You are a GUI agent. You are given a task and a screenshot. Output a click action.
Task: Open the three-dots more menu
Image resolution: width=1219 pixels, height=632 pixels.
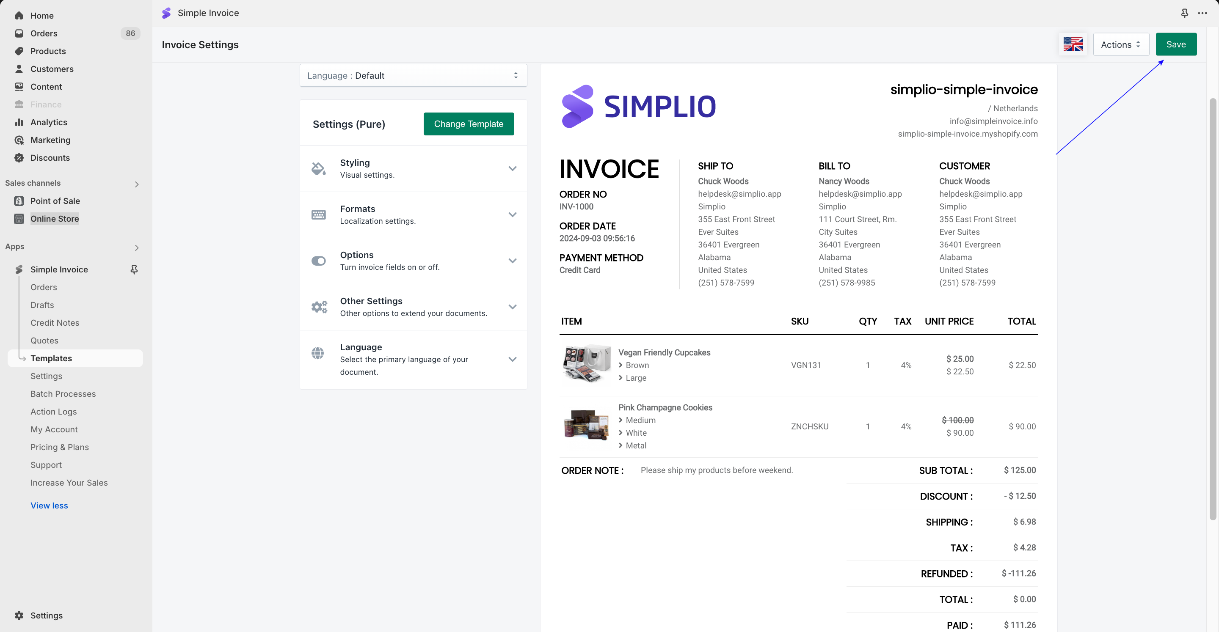click(1202, 13)
